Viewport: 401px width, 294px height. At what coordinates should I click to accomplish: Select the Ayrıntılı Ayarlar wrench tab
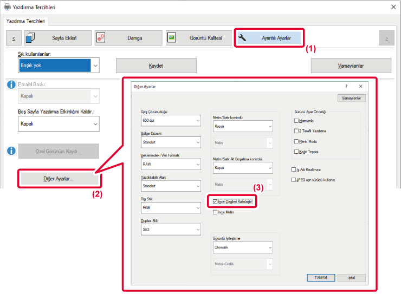point(269,38)
